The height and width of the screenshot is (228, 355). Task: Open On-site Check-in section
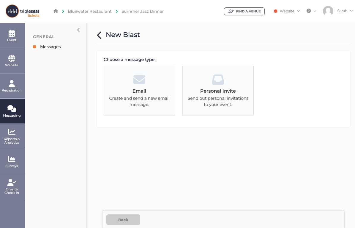pyautogui.click(x=12, y=187)
